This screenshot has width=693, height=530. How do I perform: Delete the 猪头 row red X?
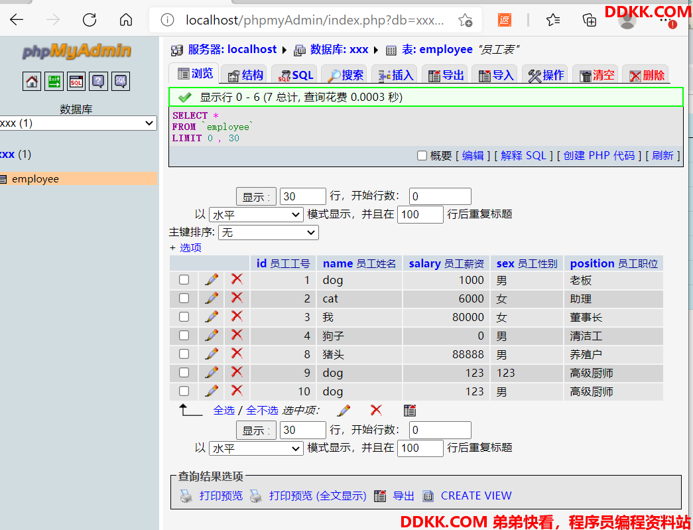(237, 353)
